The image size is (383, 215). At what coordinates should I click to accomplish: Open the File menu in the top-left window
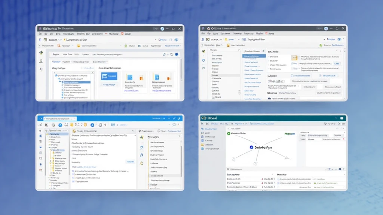(41, 34)
